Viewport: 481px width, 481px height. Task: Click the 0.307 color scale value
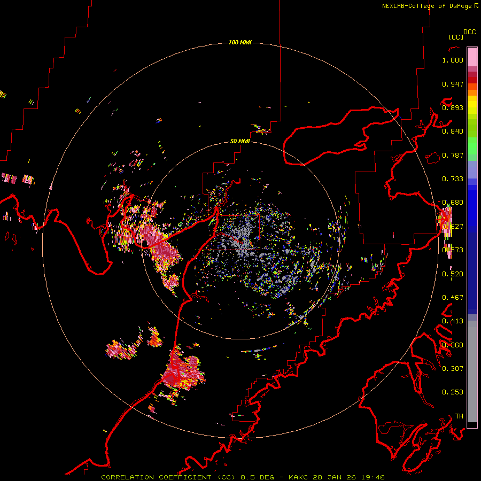coord(453,369)
